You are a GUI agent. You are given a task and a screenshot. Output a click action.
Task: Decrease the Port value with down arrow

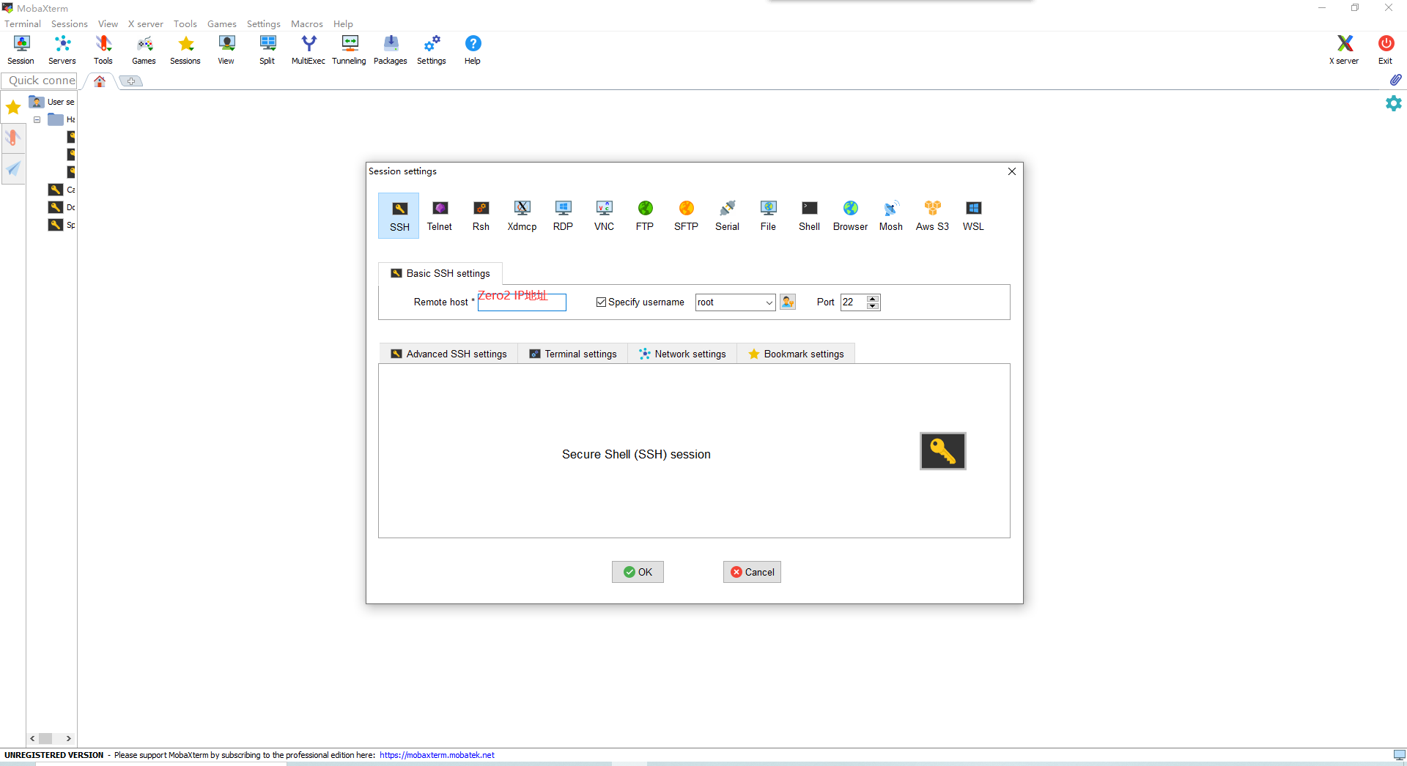(x=873, y=306)
